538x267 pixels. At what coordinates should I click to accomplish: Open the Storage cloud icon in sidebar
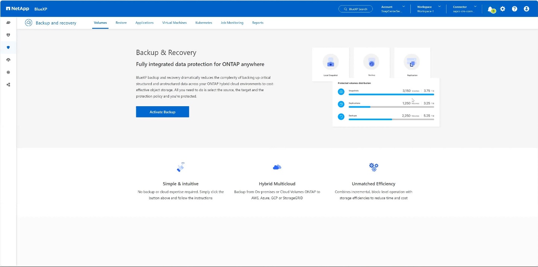pyautogui.click(x=8, y=23)
